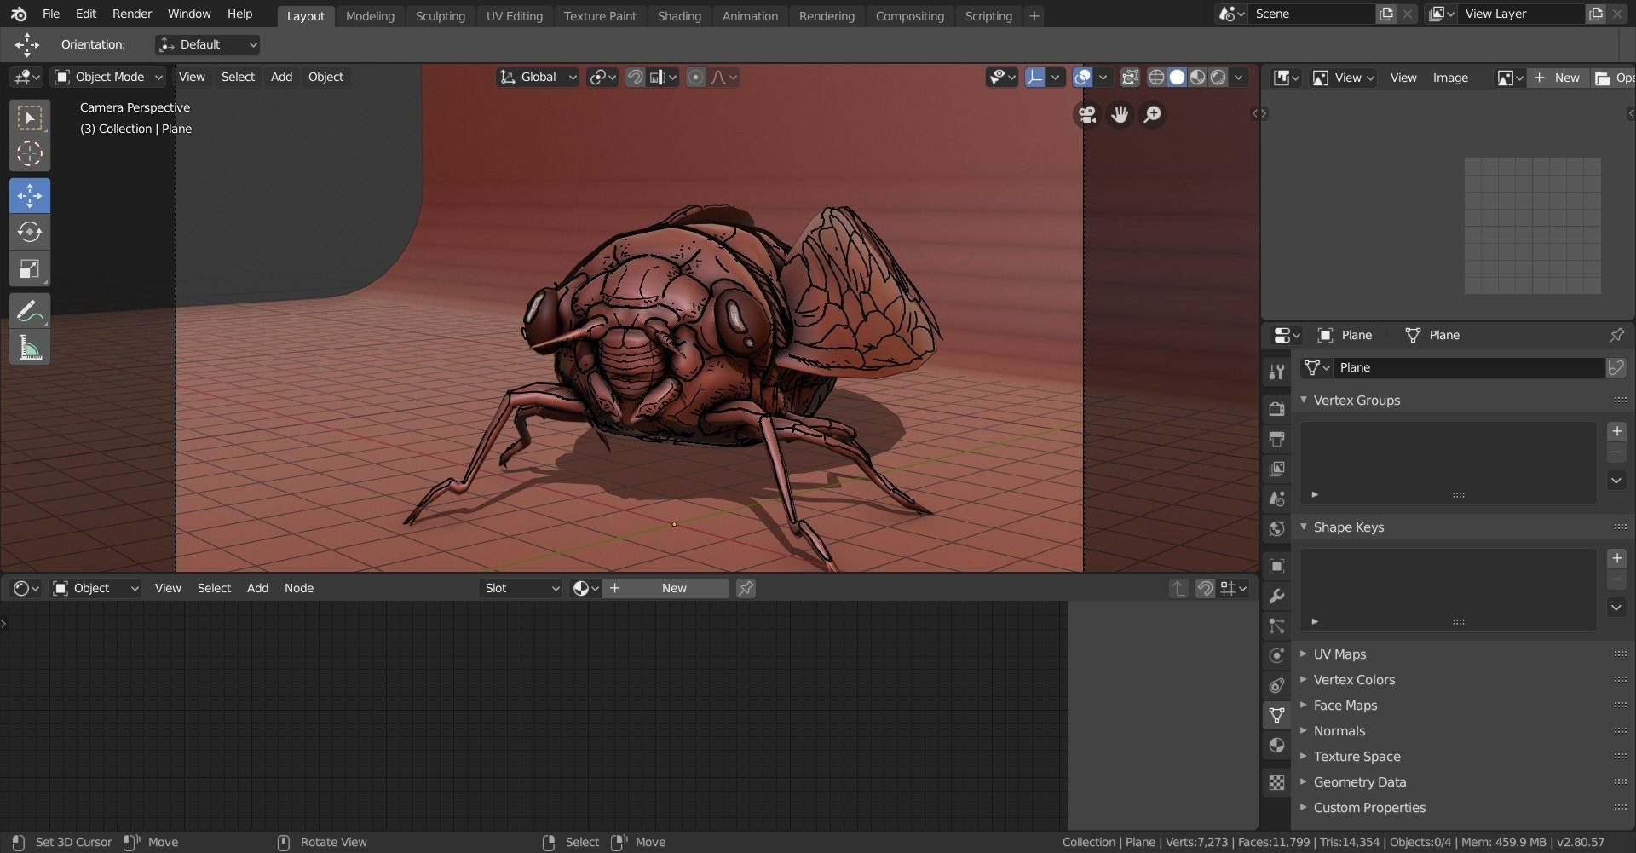
Task: Add a vertex group with plus button
Action: (x=1616, y=431)
